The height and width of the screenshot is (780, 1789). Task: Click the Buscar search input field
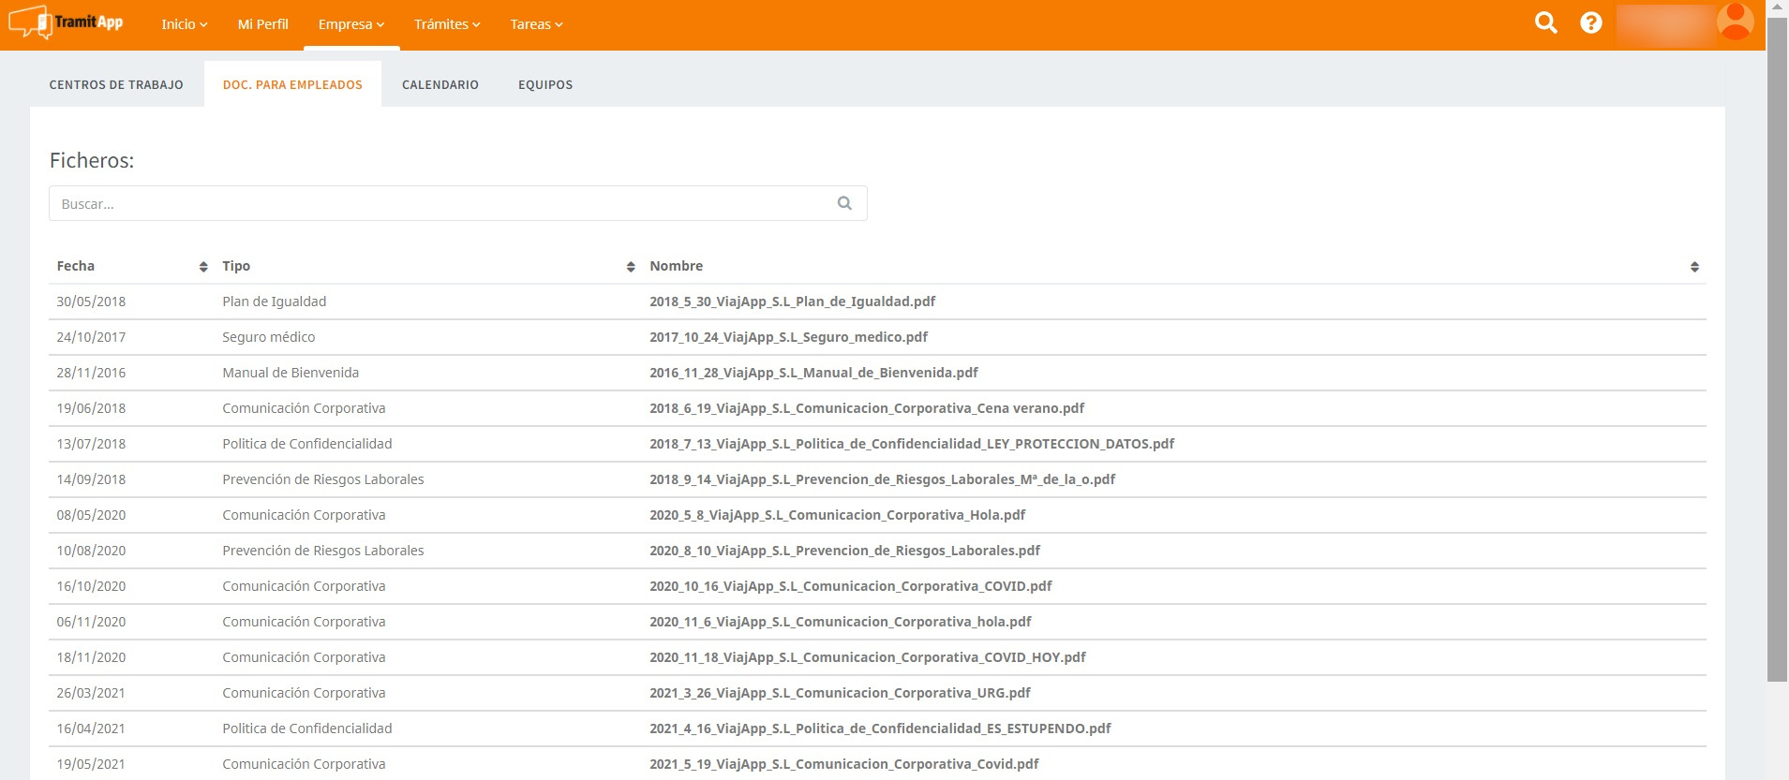[440, 203]
